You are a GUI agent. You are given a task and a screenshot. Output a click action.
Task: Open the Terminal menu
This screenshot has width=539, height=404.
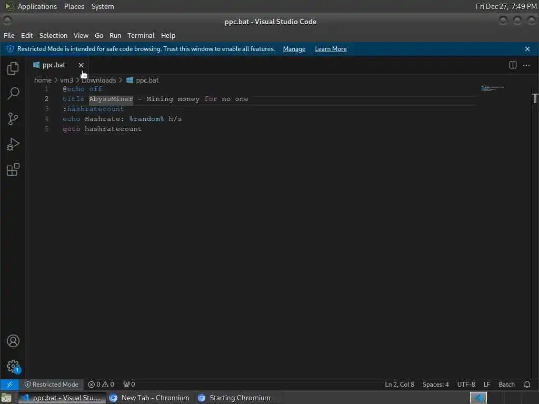(141, 35)
